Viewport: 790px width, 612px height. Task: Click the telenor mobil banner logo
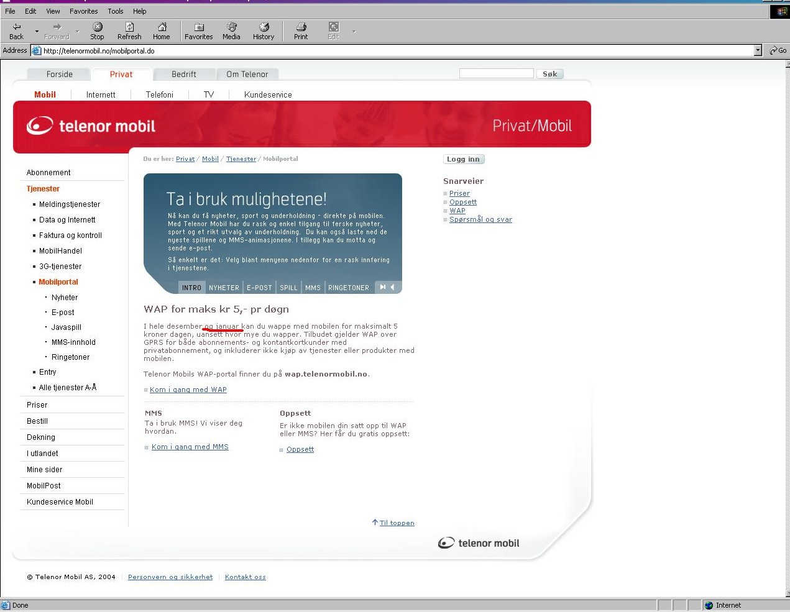coord(91,126)
